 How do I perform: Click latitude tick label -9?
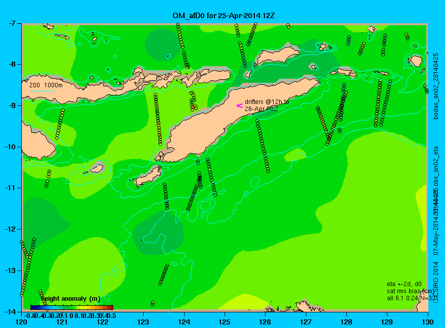point(13,105)
